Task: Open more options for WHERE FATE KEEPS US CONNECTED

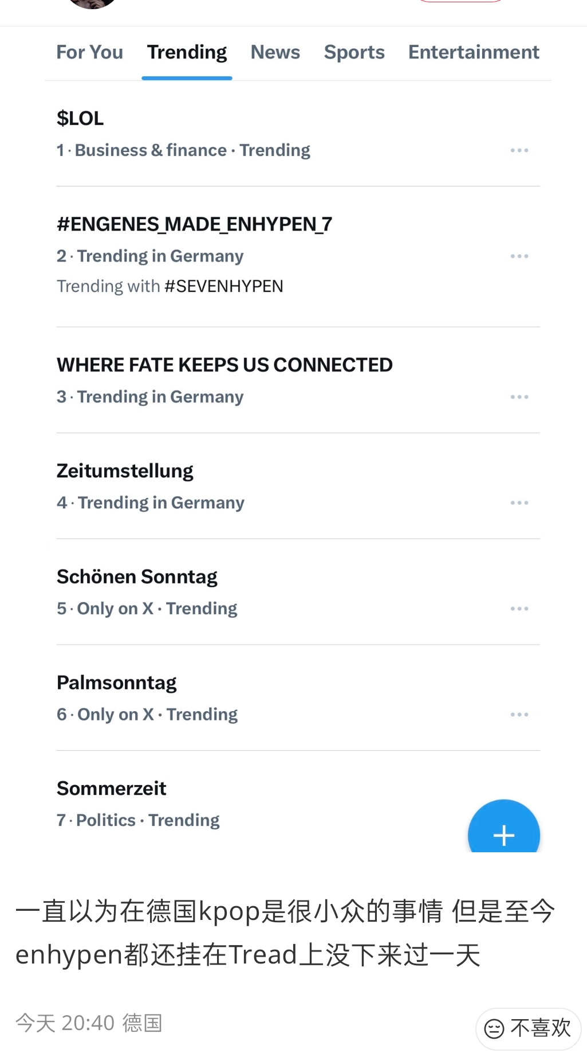Action: pos(519,397)
